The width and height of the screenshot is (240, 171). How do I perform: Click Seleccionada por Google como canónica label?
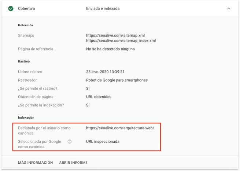40,144
